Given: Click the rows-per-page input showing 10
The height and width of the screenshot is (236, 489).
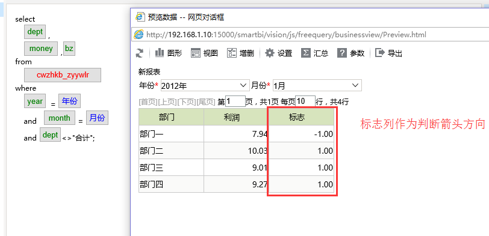Looking at the screenshot, I should pos(305,101).
